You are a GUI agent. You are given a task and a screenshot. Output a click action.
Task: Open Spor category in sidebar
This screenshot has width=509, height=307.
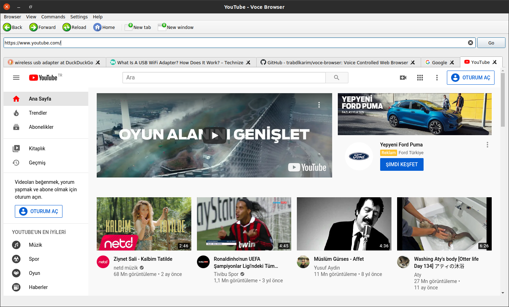point(46,259)
